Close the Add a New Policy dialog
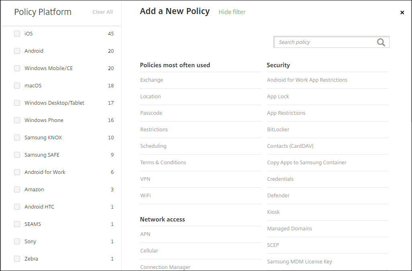The width and height of the screenshot is (412, 271). pos(402,13)
